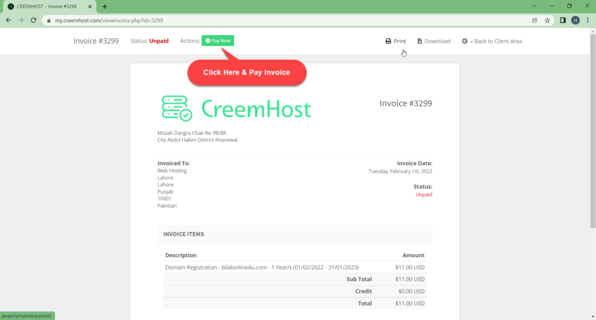Click the scrollbar down arrow
This screenshot has width=596, height=320.
click(x=593, y=317)
